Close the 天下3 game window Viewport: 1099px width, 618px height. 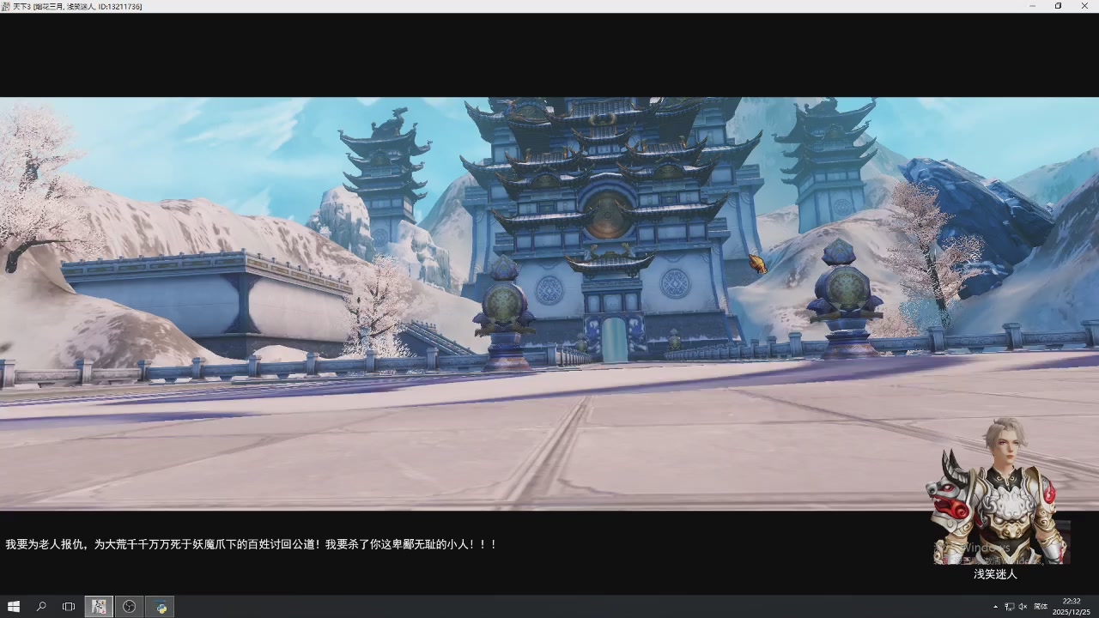click(1084, 6)
